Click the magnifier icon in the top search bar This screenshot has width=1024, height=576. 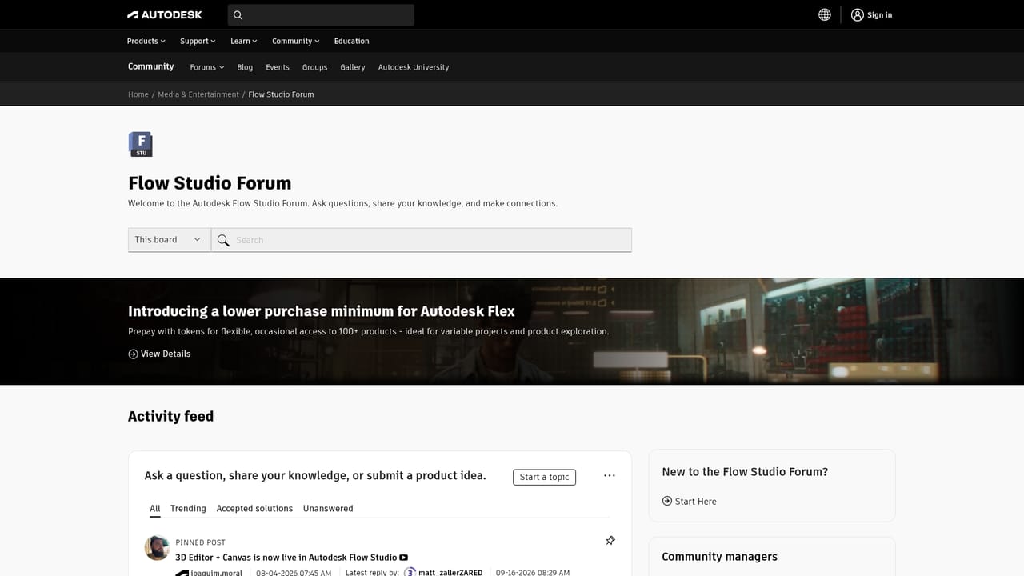238,14
